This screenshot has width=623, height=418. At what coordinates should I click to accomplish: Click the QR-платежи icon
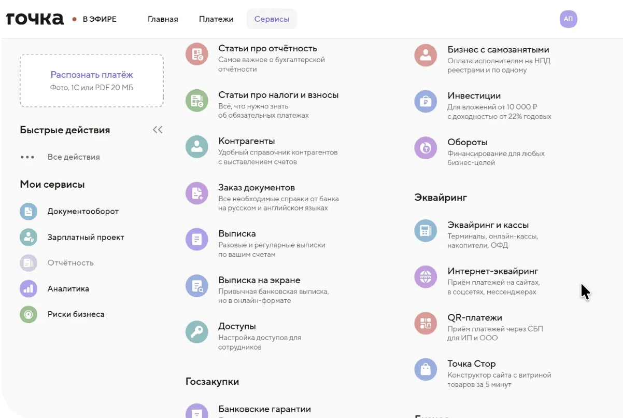(426, 323)
